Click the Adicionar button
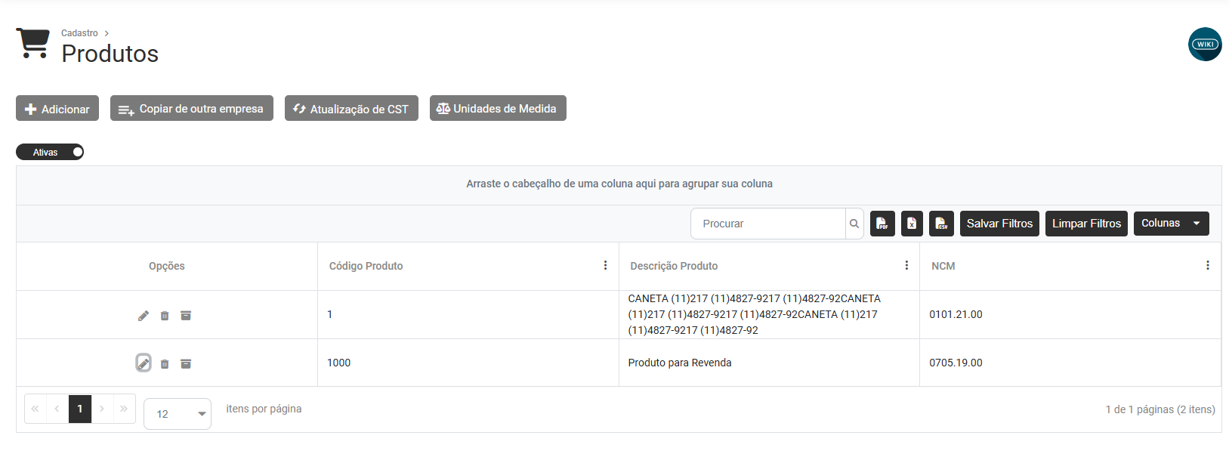The width and height of the screenshot is (1229, 457). tap(57, 109)
